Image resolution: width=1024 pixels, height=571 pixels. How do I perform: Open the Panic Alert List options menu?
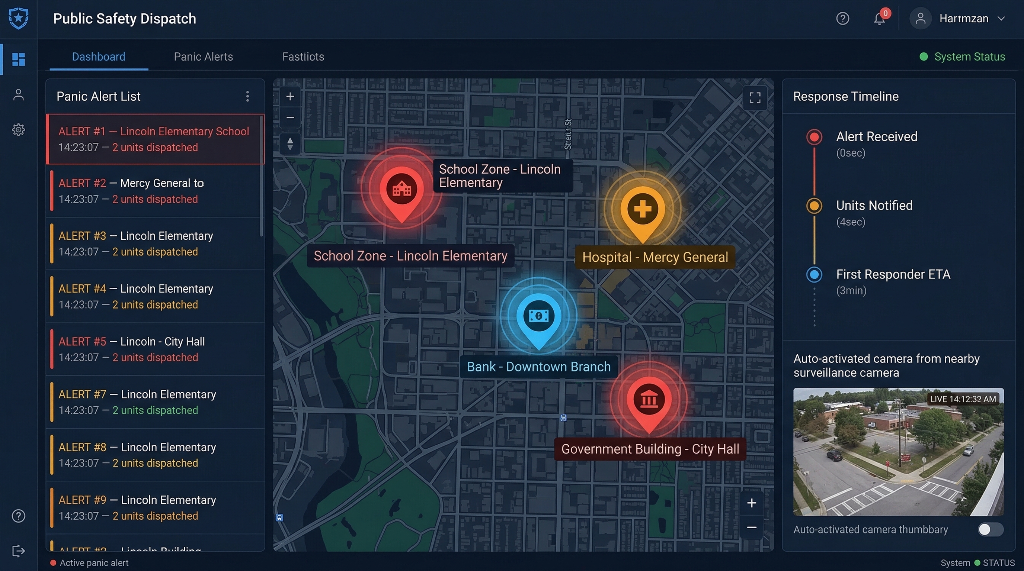(248, 96)
